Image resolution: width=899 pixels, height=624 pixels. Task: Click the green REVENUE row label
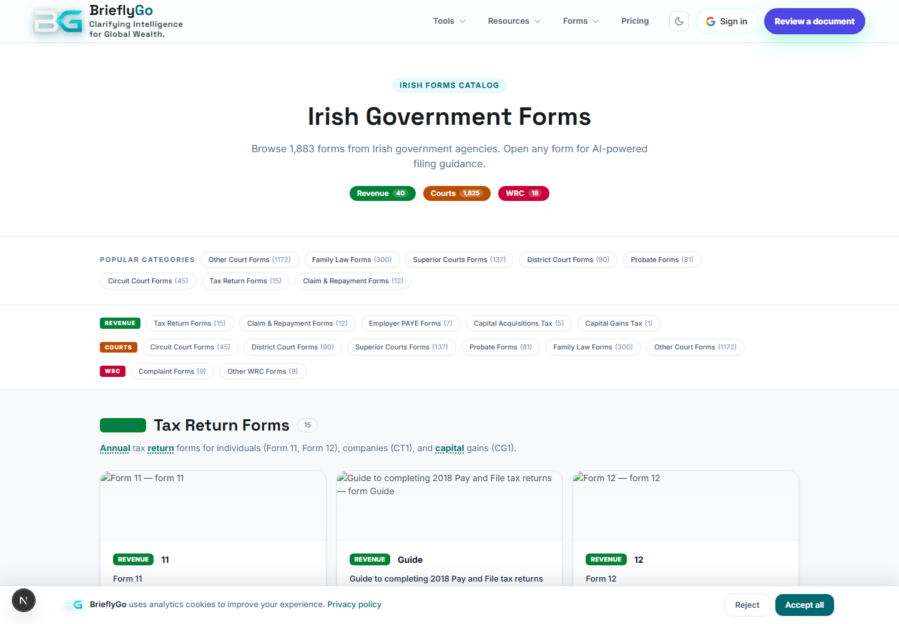[120, 323]
